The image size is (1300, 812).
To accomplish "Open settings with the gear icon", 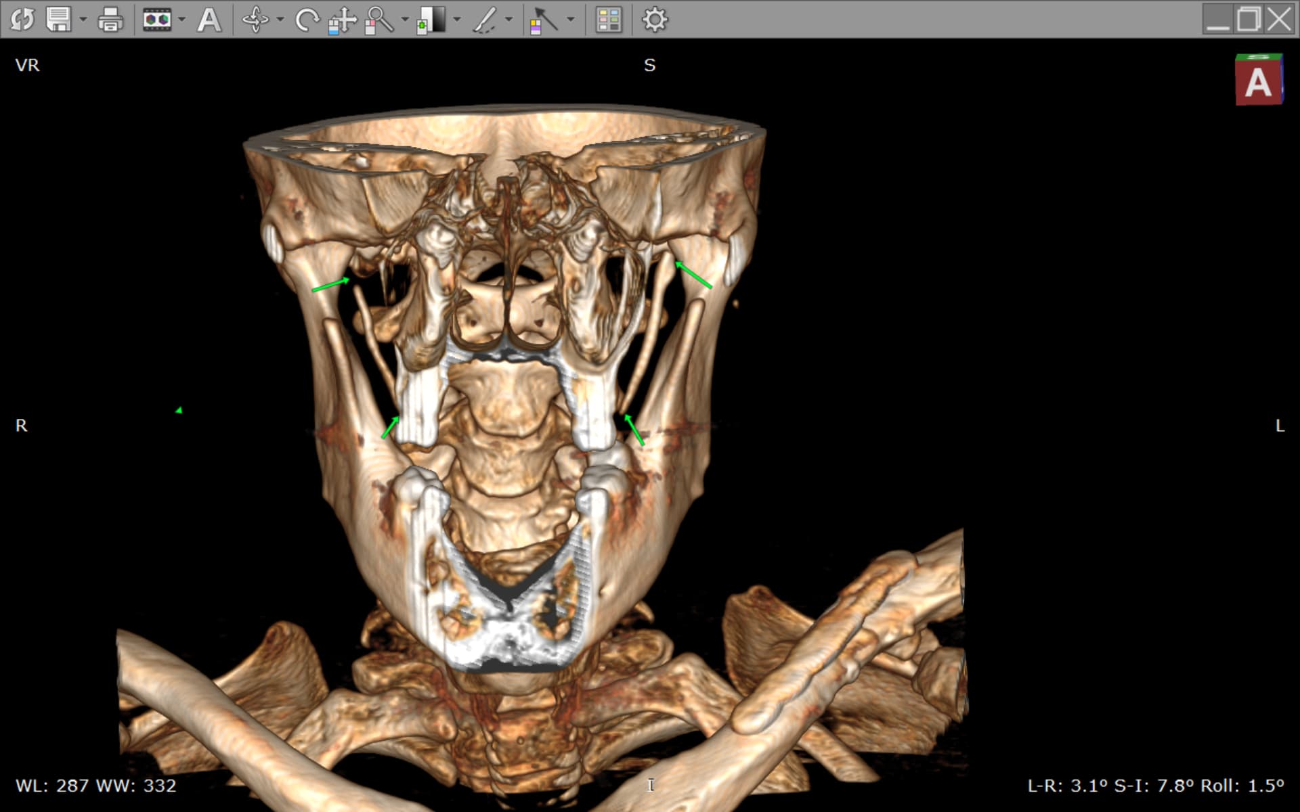I will tap(654, 20).
